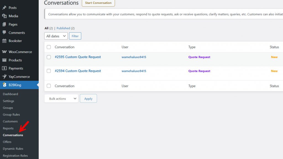Open B2BKing Customers page

(x=10, y=121)
